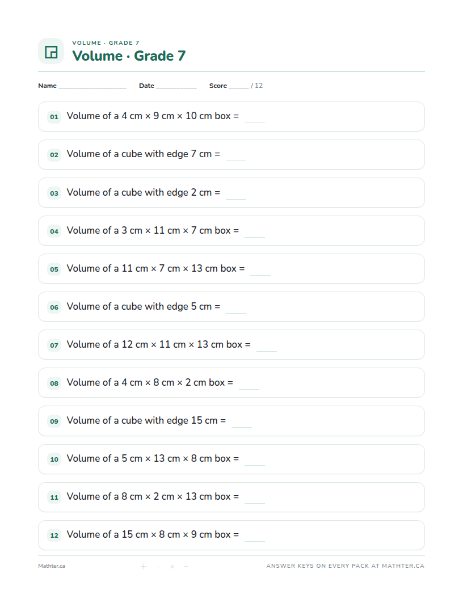
Task: Click the text 'Volume of a 11 cm × 7 cm × 13 cm box ='
Action: (155, 268)
